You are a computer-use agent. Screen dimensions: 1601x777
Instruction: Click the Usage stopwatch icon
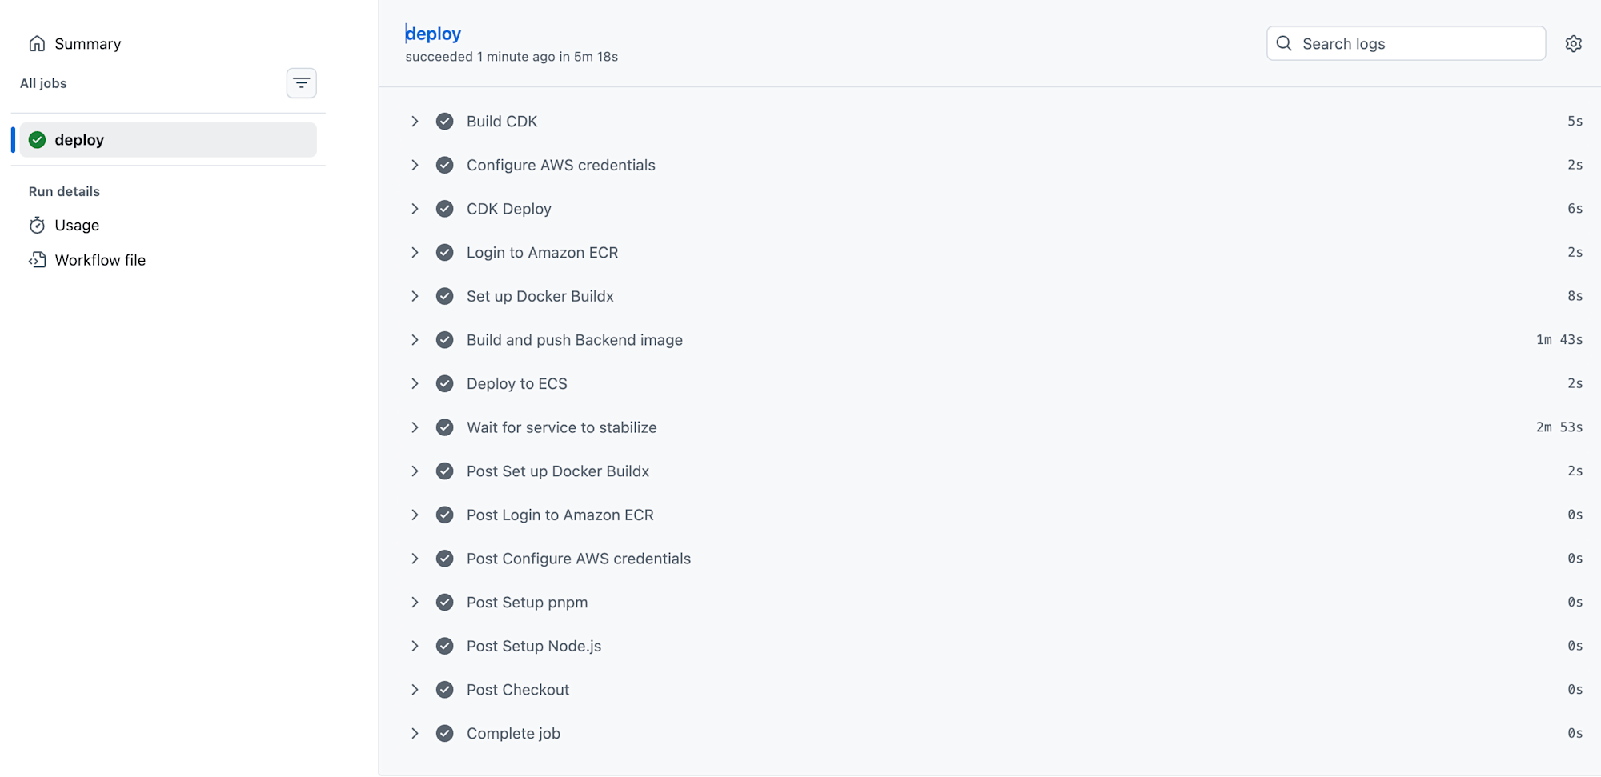coord(37,226)
